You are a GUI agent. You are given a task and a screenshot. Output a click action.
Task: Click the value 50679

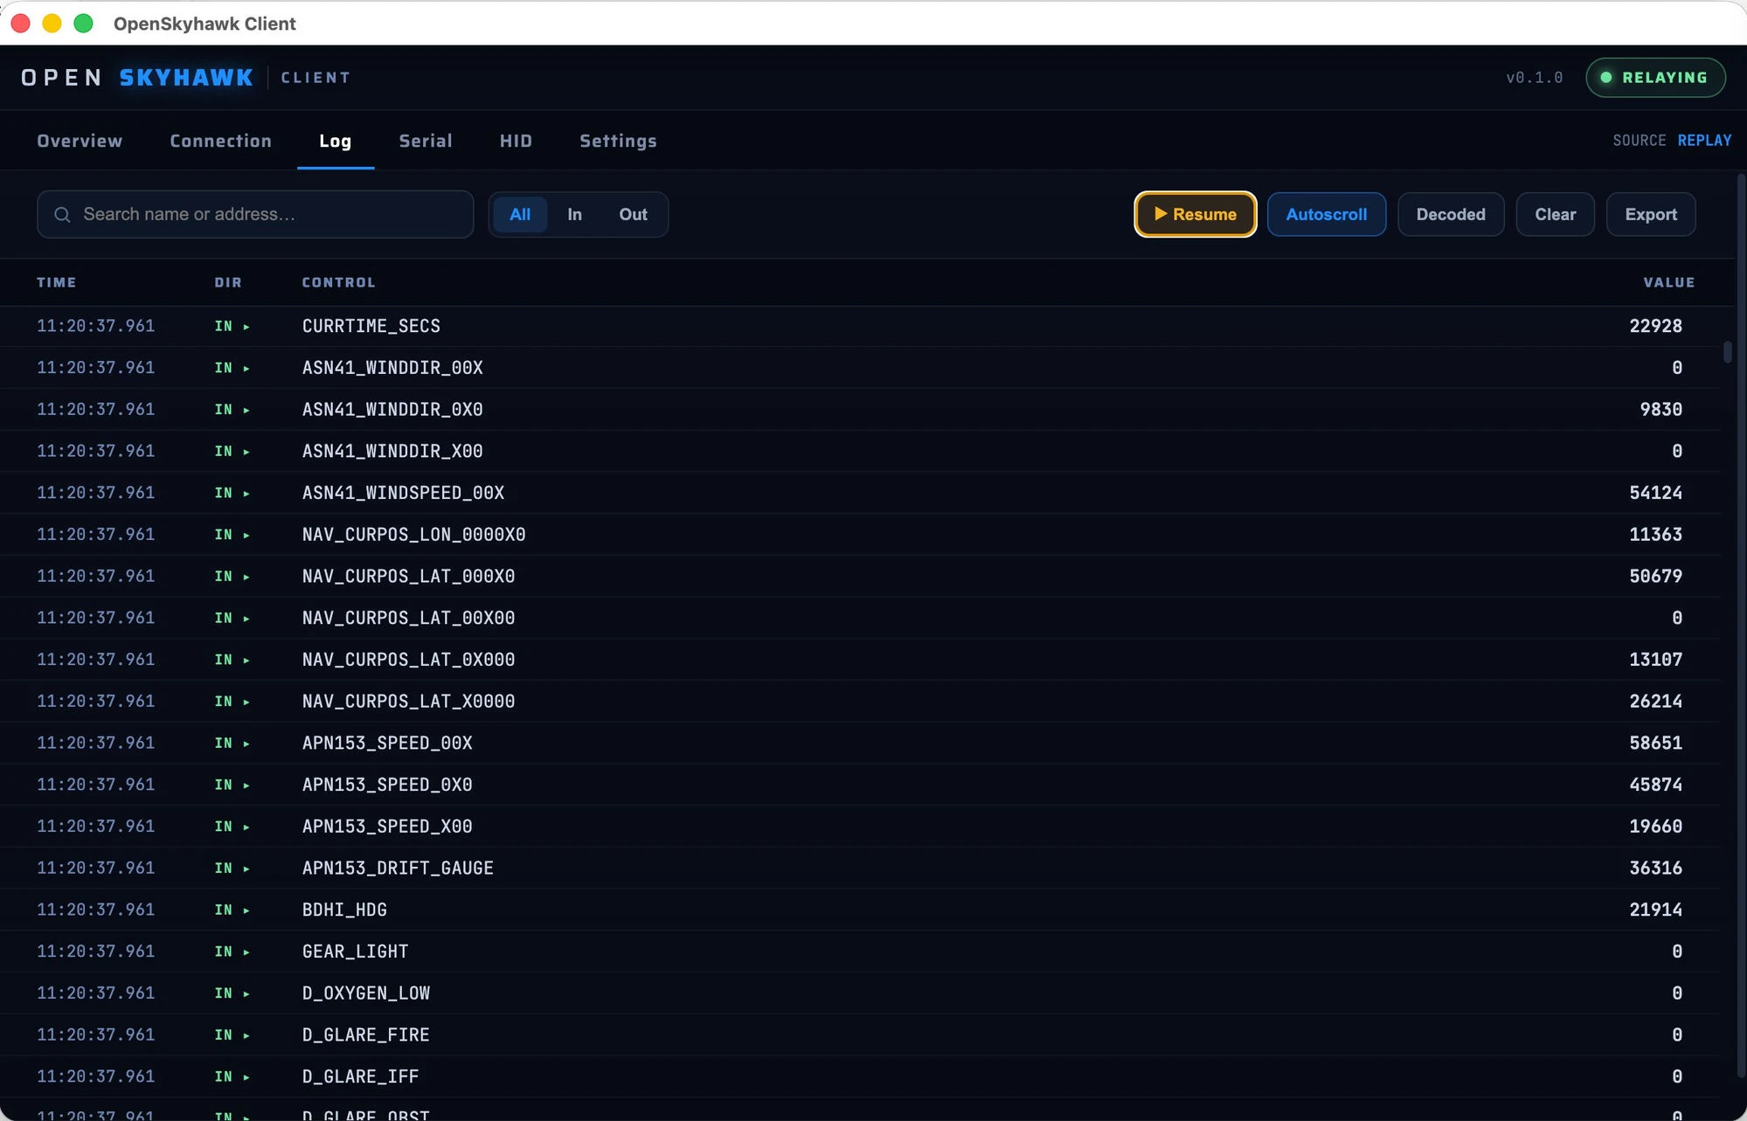pos(1655,577)
